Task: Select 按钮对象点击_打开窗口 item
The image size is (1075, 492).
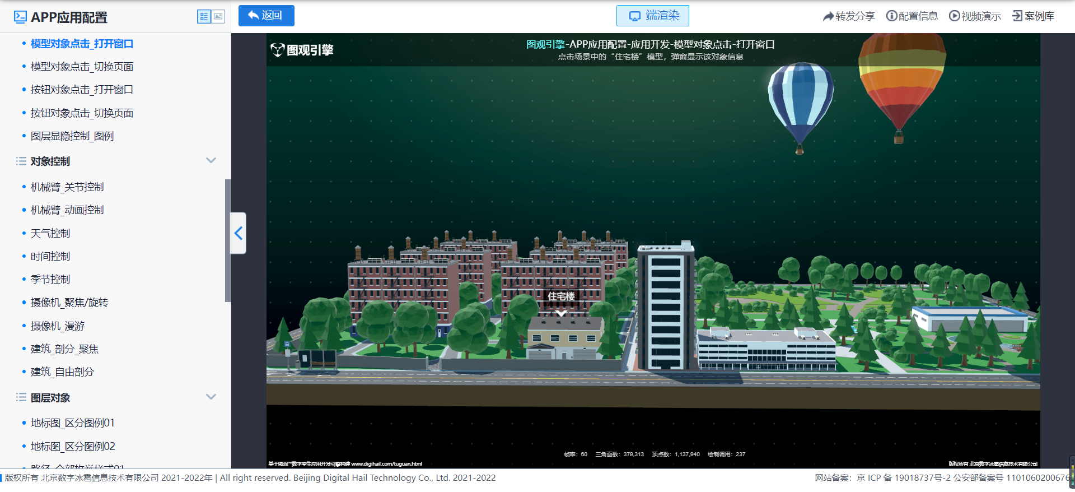Action: pos(82,90)
